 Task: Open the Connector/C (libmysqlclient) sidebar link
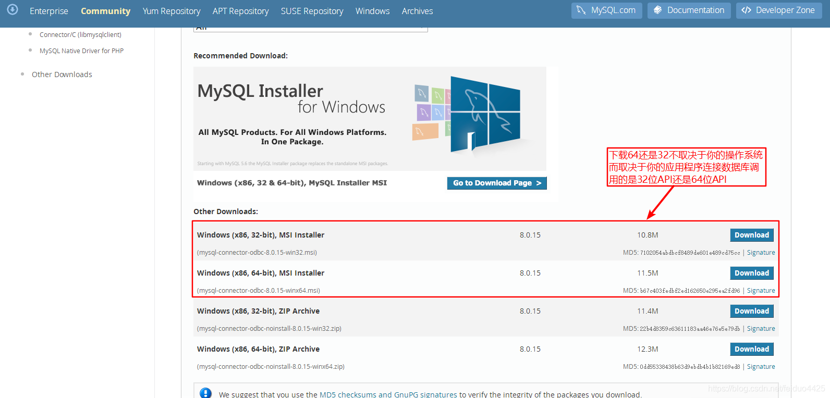point(80,35)
